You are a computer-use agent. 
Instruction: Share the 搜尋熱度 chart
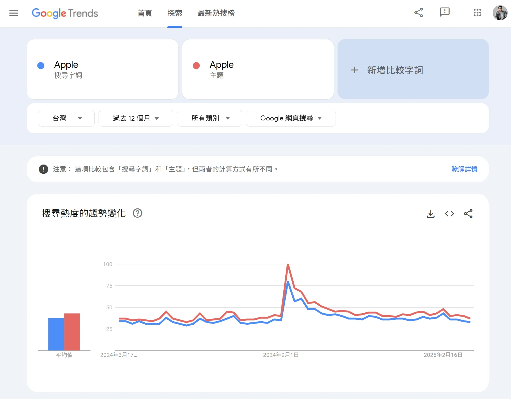pyautogui.click(x=468, y=214)
